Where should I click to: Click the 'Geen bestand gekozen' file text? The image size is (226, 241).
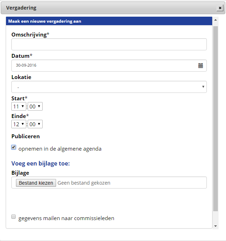coord(84,183)
